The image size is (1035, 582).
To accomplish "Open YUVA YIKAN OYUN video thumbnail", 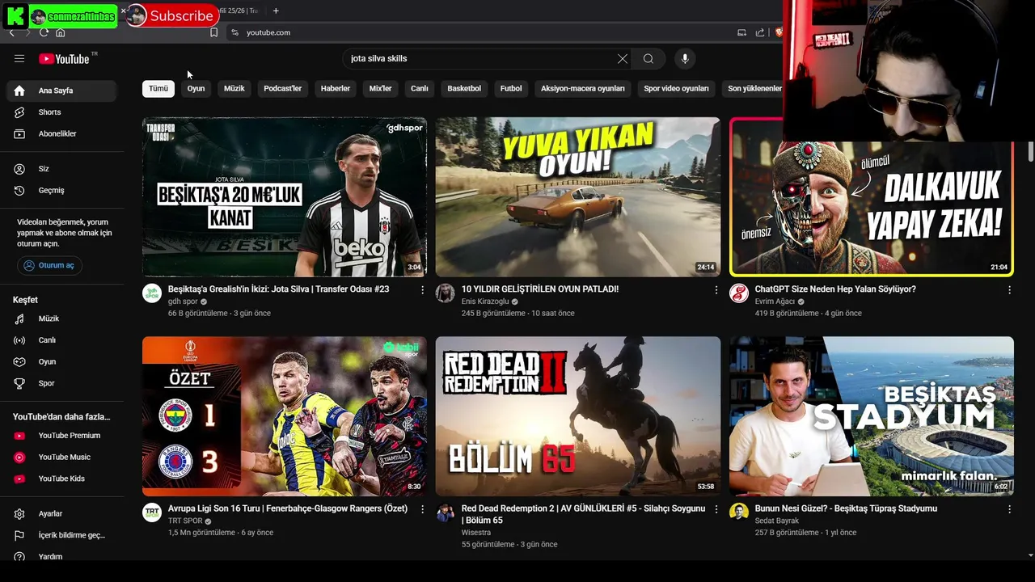I will coord(578,197).
